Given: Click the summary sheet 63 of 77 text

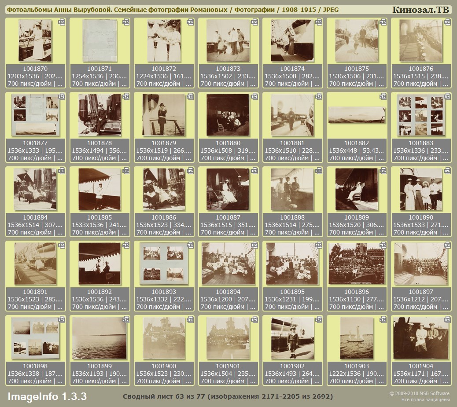Looking at the screenshot, I should 228,397.
